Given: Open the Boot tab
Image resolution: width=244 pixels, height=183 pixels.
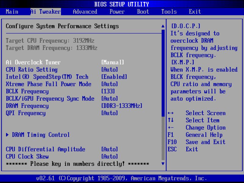Looking at the screenshot, I should pos(143,12).
